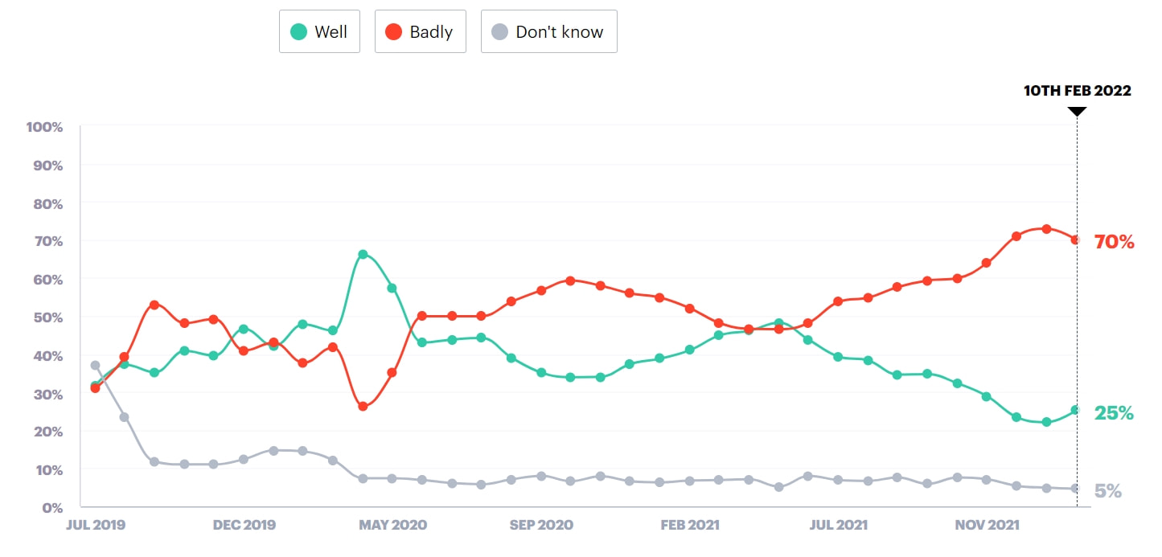Click the grey 5% end label
The height and width of the screenshot is (557, 1162).
[x=1108, y=491]
